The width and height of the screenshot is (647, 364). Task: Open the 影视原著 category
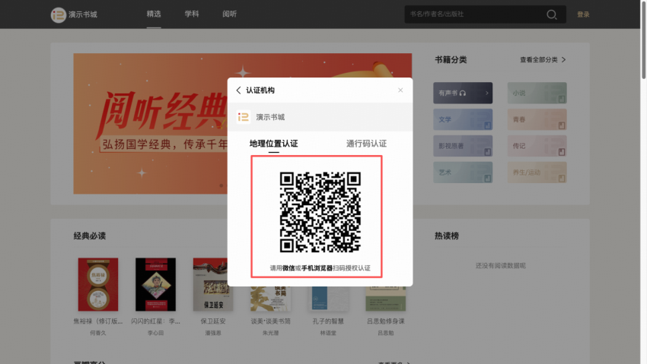(463, 146)
